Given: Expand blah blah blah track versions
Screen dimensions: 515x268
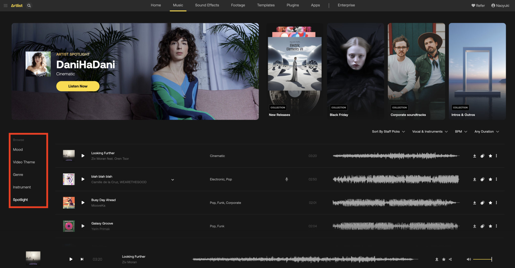Looking at the screenshot, I should pos(173,180).
